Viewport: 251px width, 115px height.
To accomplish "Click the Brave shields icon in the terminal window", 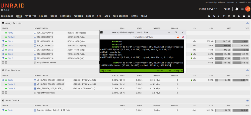I will pyautogui.click(x=178, y=37).
